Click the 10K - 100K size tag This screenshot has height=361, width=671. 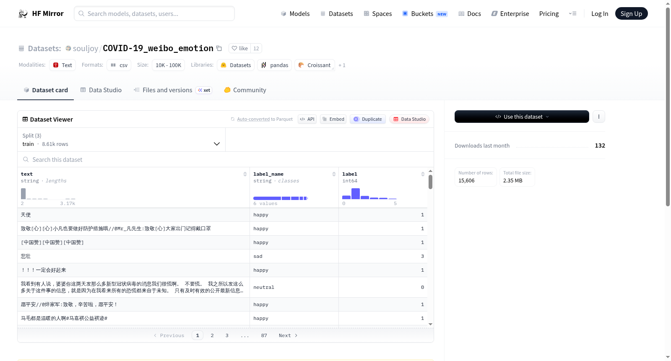(169, 65)
